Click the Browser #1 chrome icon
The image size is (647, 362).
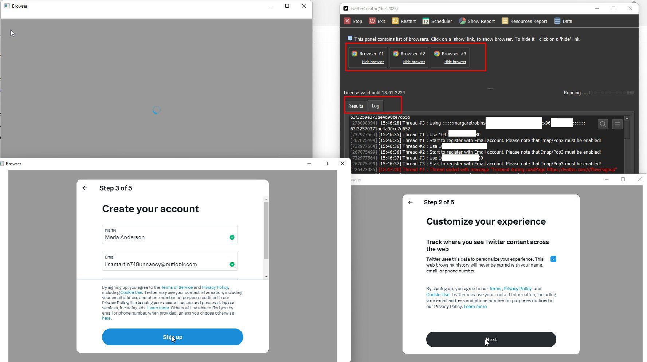coord(354,54)
